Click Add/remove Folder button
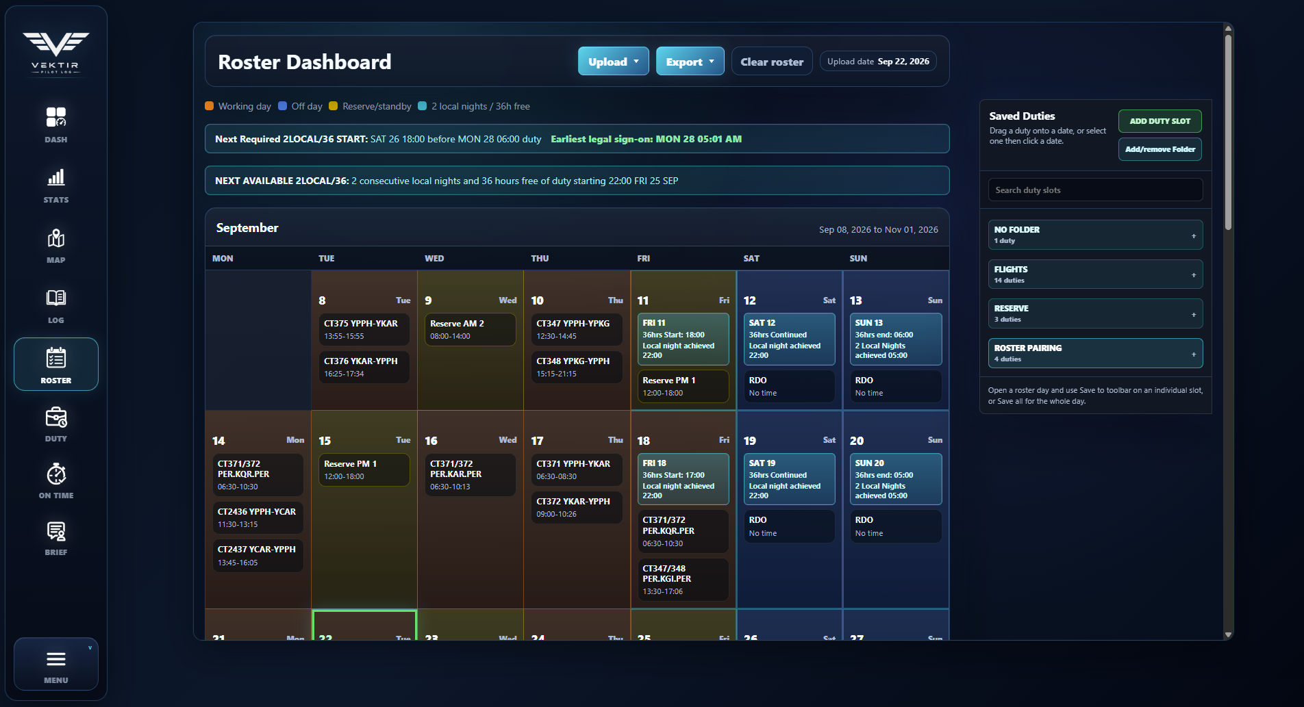1304x707 pixels. (x=1159, y=149)
